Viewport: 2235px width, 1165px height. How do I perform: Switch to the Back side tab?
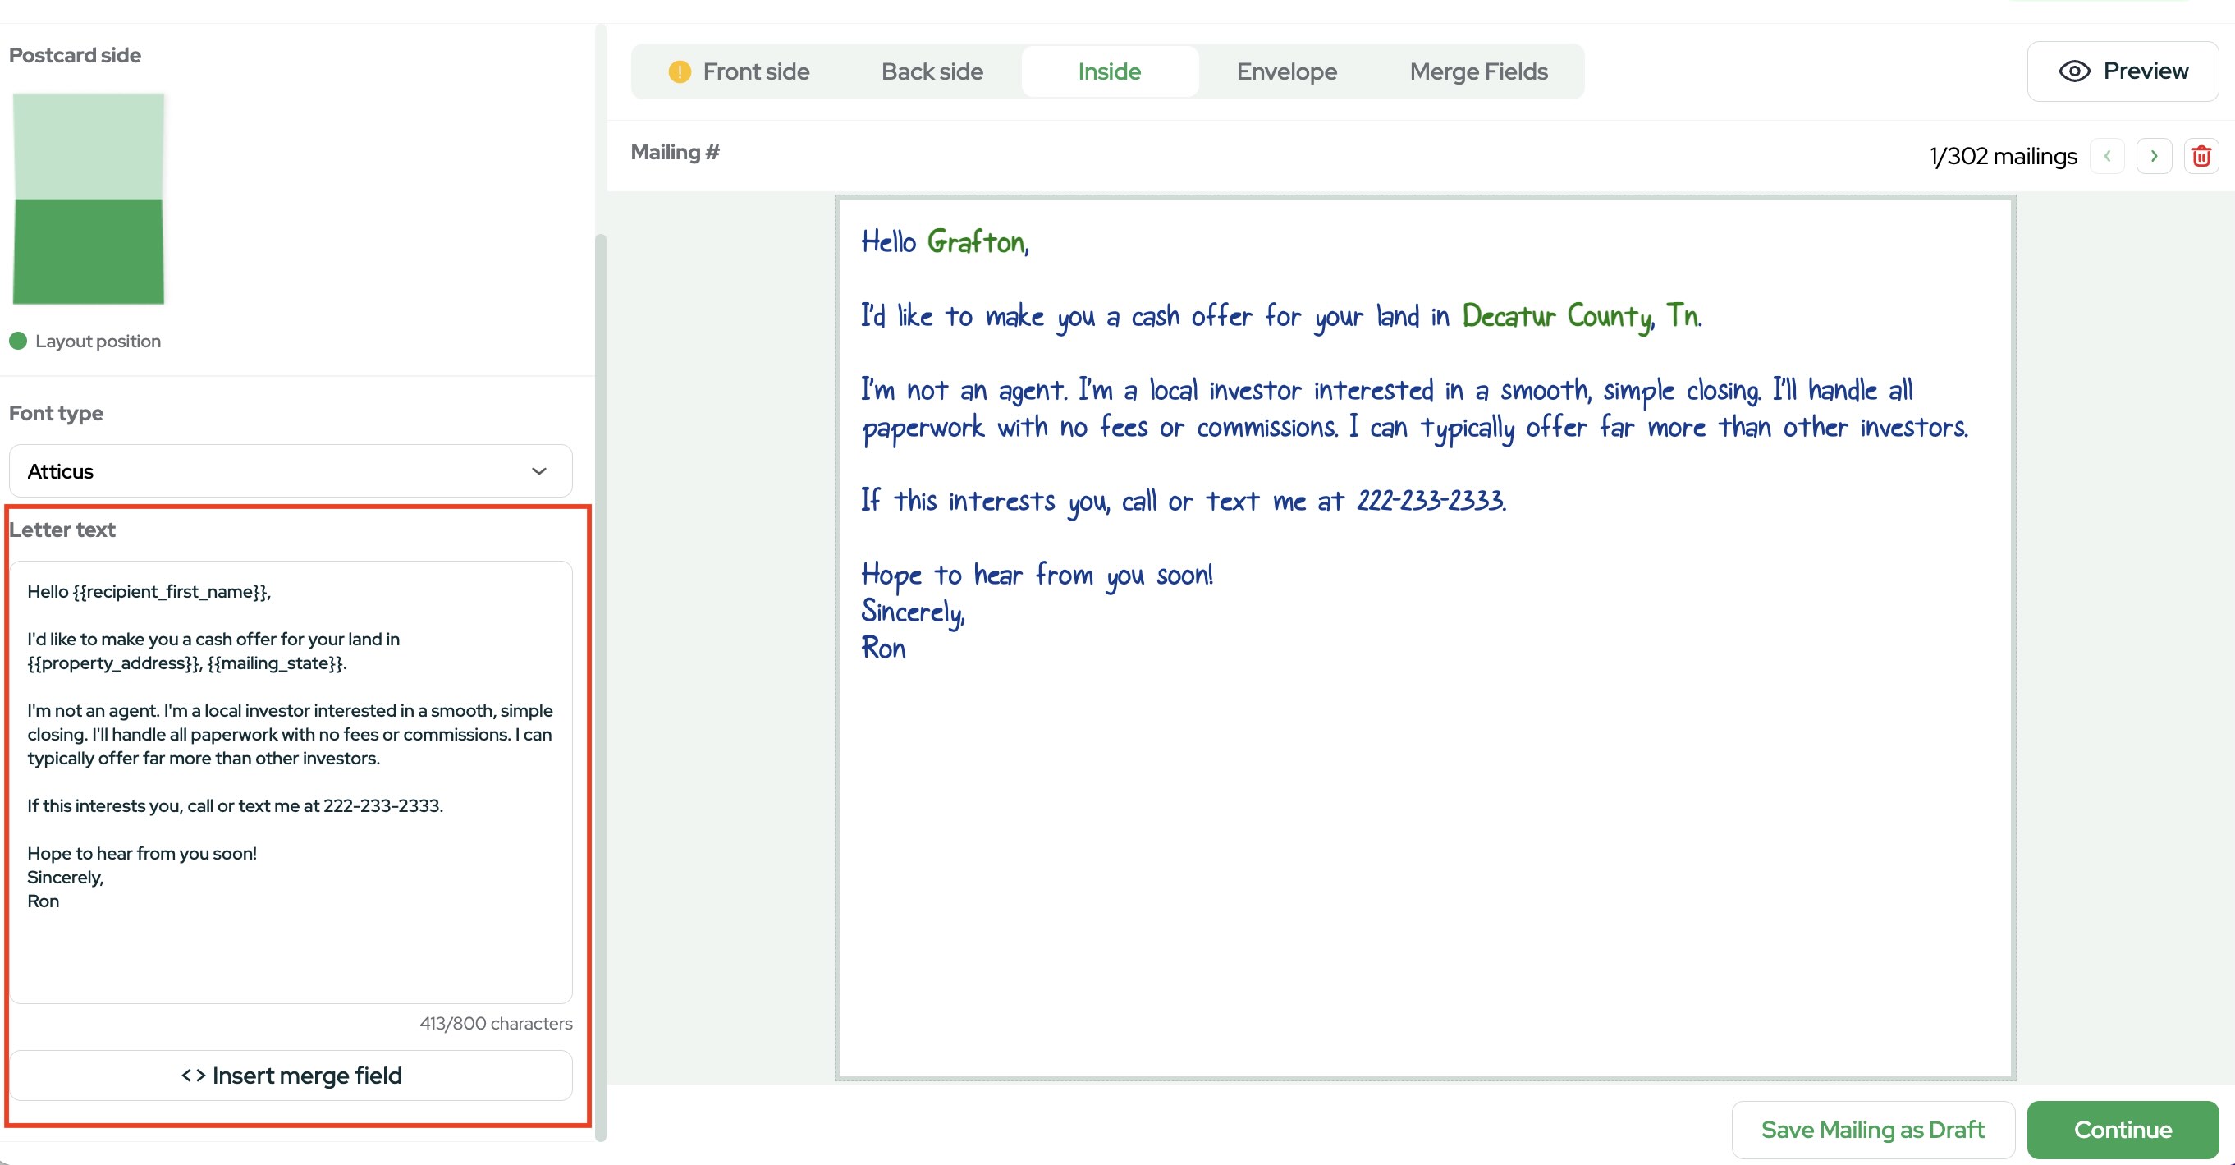pos(932,71)
